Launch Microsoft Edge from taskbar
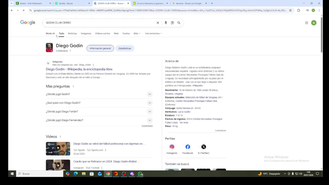This screenshot has height=185, width=329. (x=76, y=174)
